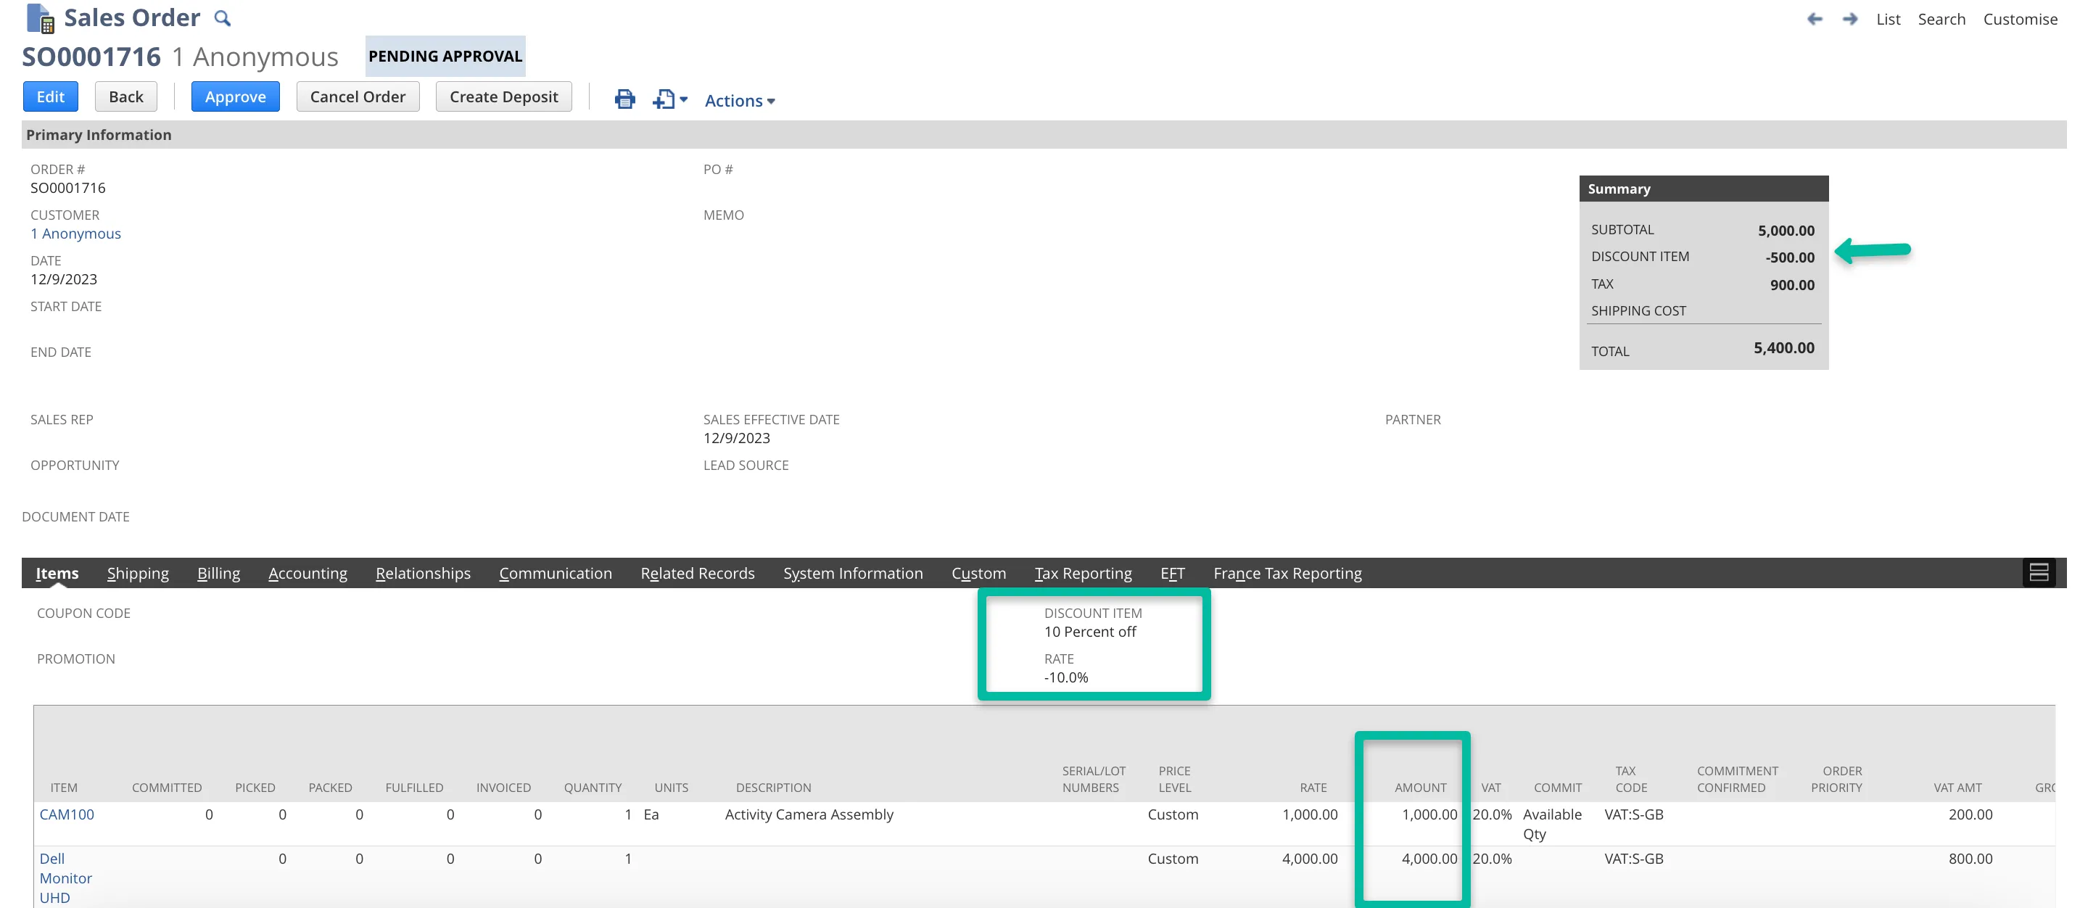This screenshot has width=2080, height=908.
Task: Click the PENDING APPROVAL status badge
Action: (445, 56)
